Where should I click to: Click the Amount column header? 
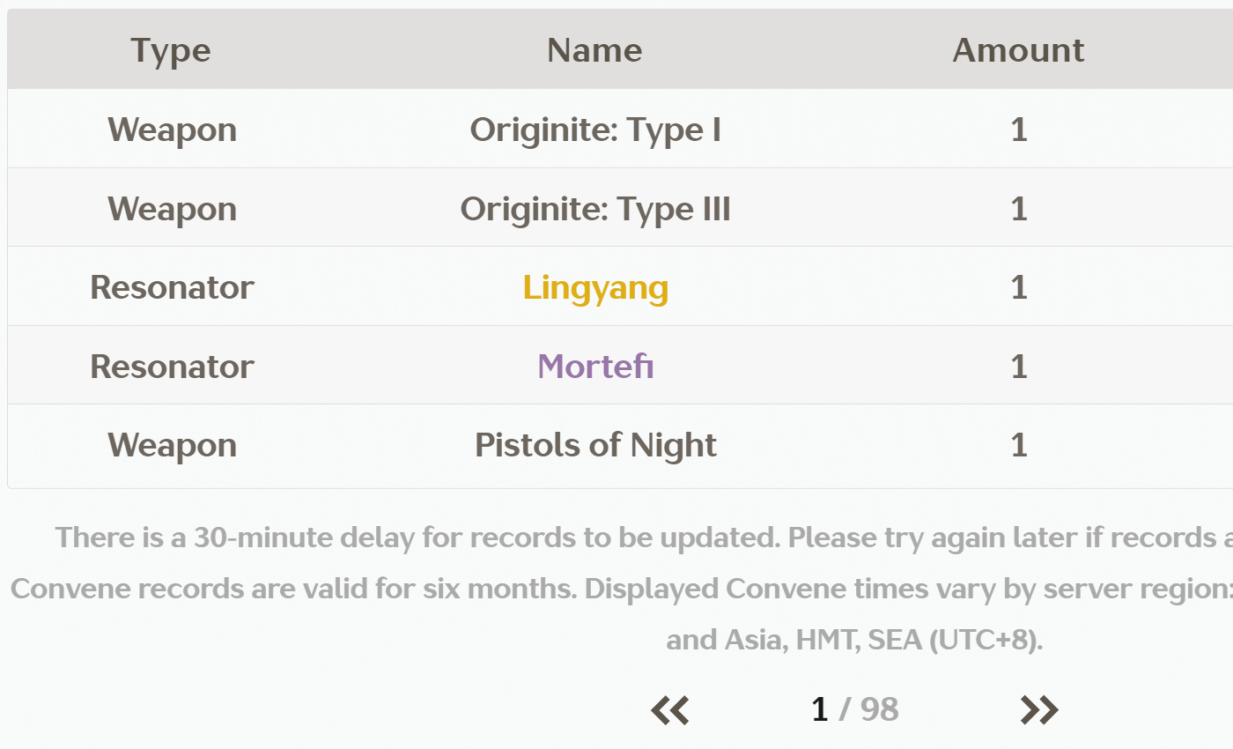tap(1018, 50)
